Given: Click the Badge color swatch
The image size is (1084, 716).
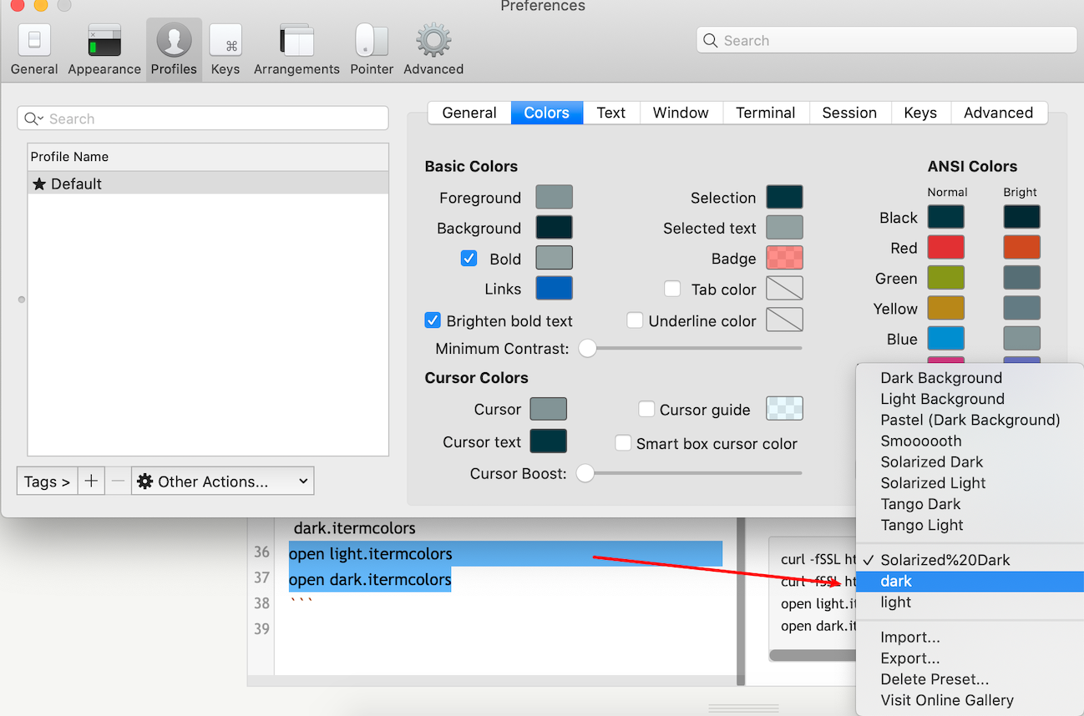Looking at the screenshot, I should pyautogui.click(x=784, y=257).
